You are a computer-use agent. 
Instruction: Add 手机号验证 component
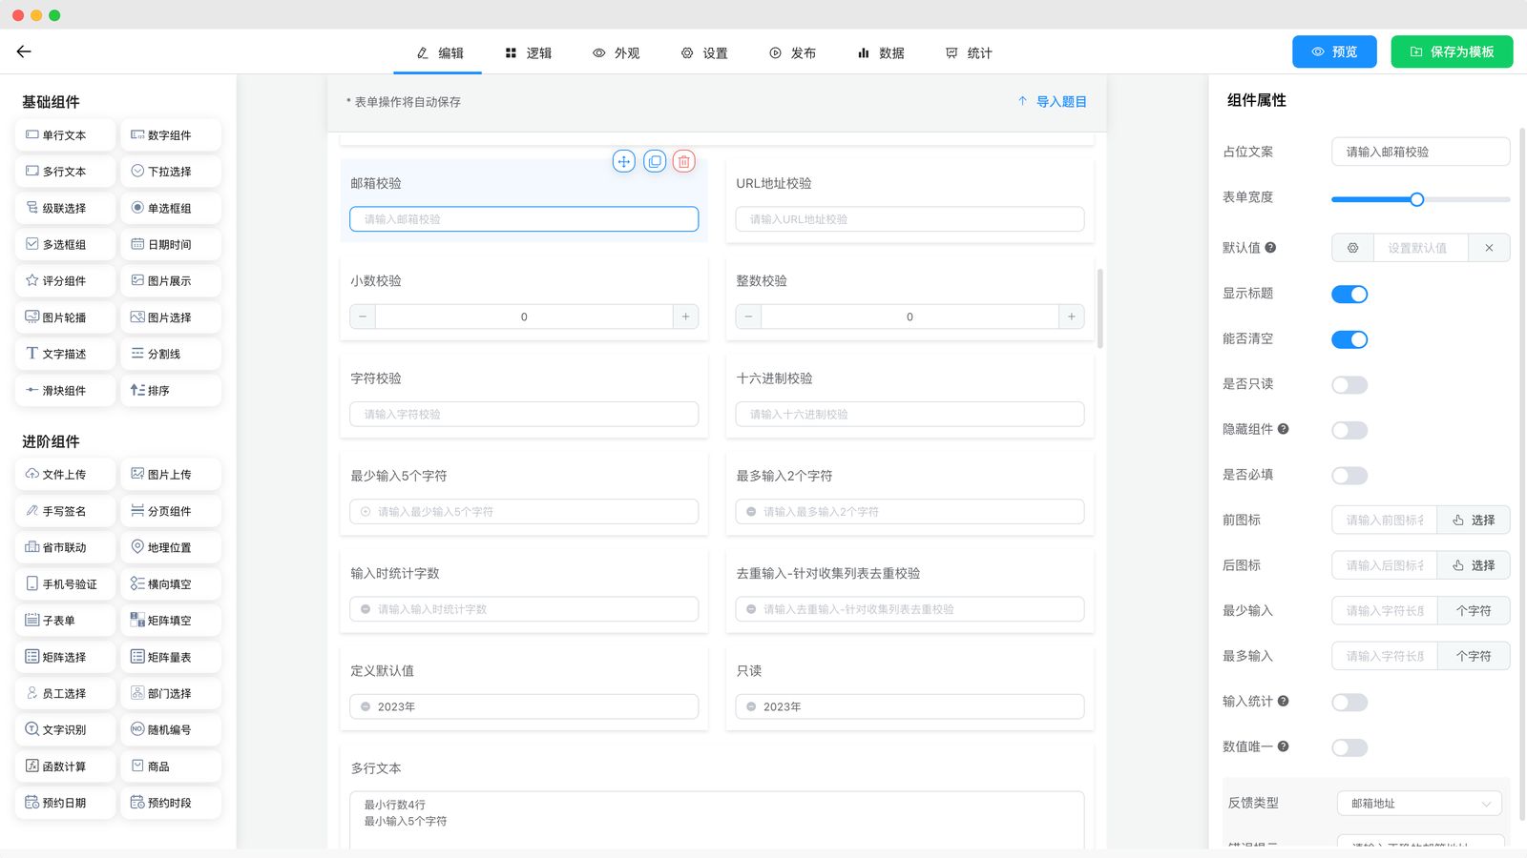(x=65, y=584)
